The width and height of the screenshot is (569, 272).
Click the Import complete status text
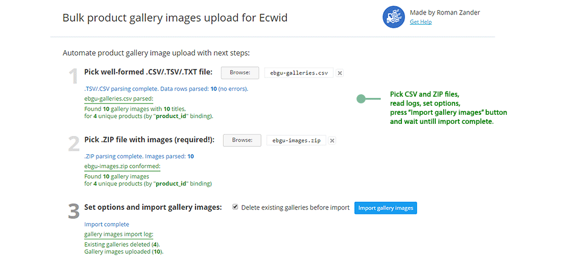[107, 224]
